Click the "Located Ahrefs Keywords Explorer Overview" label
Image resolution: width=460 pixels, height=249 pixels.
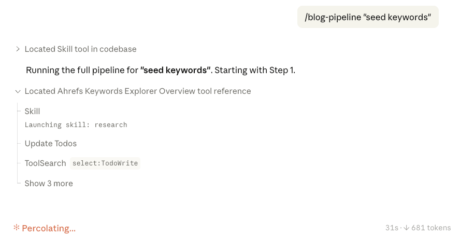coord(138,91)
